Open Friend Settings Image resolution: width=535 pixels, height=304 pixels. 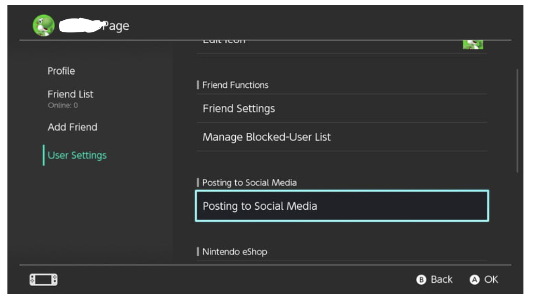(x=342, y=109)
